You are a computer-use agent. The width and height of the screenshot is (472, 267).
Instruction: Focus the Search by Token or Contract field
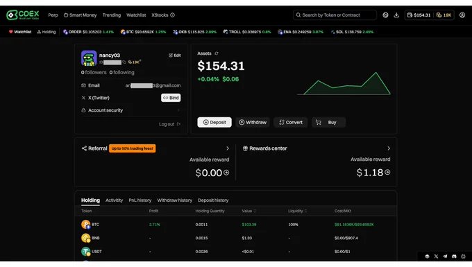[335, 15]
